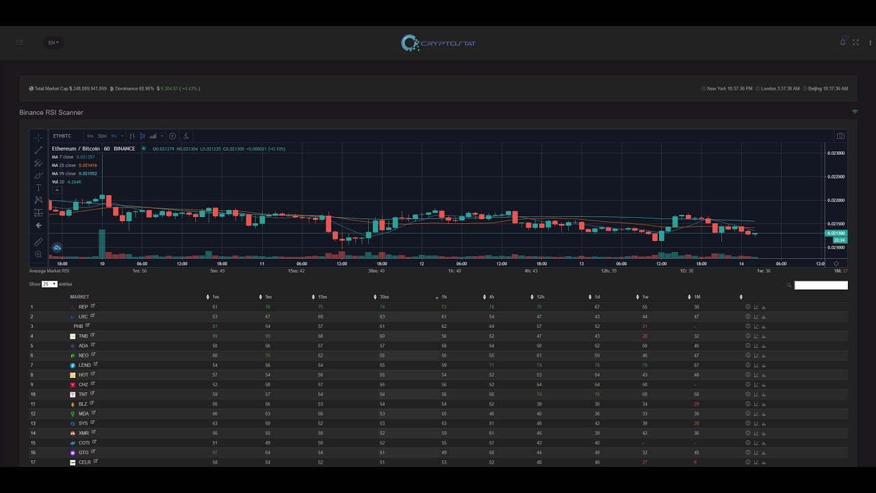This screenshot has width=876, height=493.
Task: Expand the chart interval dropdown arrow
Action: 123,136
